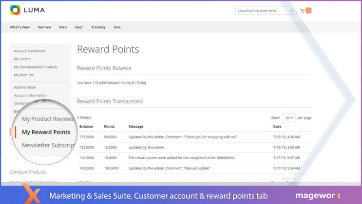
Task: Click date 7/18/18, 4:30 AM
Action: 286,137
